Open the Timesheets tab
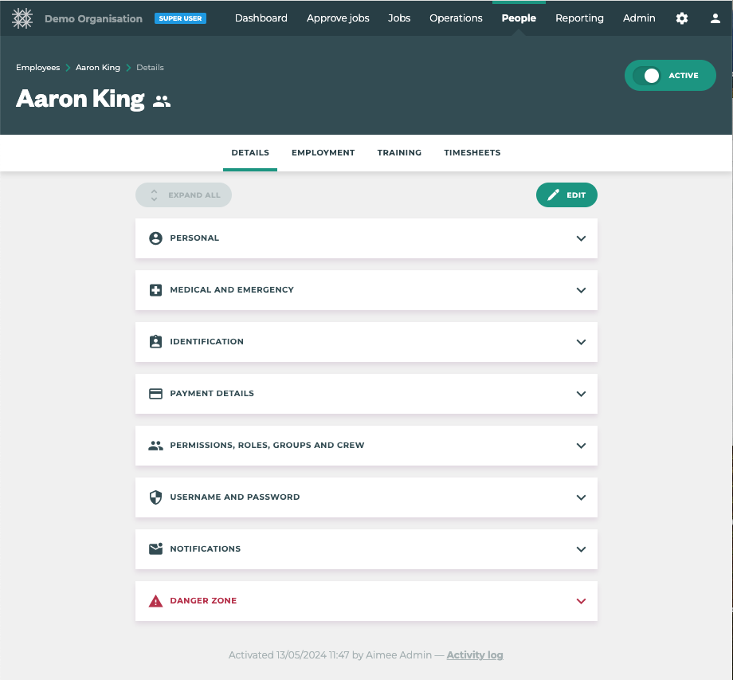The height and width of the screenshot is (680, 733). (x=472, y=153)
